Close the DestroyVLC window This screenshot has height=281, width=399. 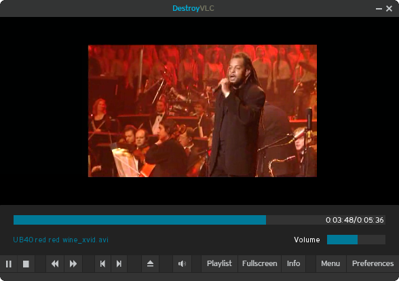click(389, 9)
